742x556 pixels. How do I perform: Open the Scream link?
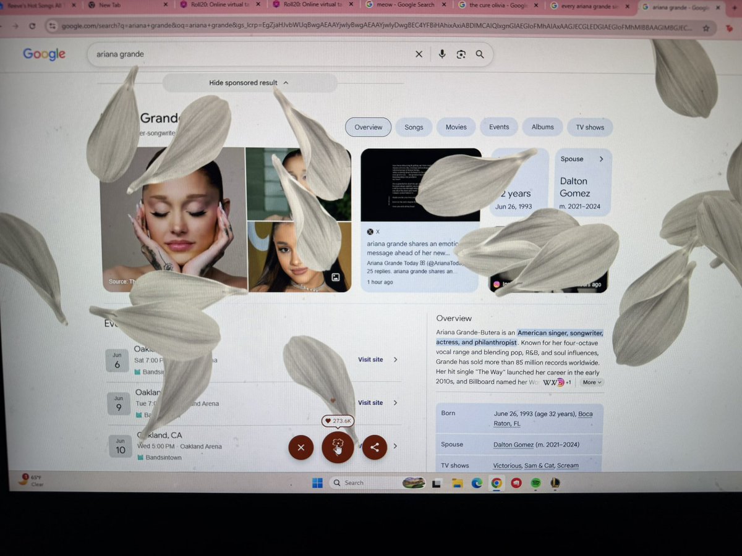(568, 466)
